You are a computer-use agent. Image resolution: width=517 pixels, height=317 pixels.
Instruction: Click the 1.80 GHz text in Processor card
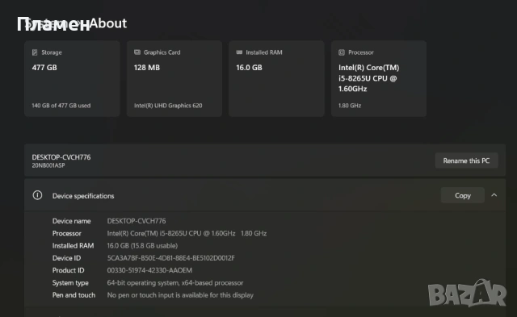pos(350,106)
